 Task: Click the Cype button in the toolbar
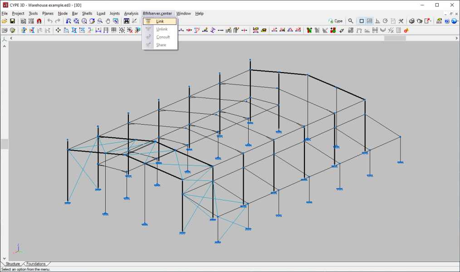336,21
